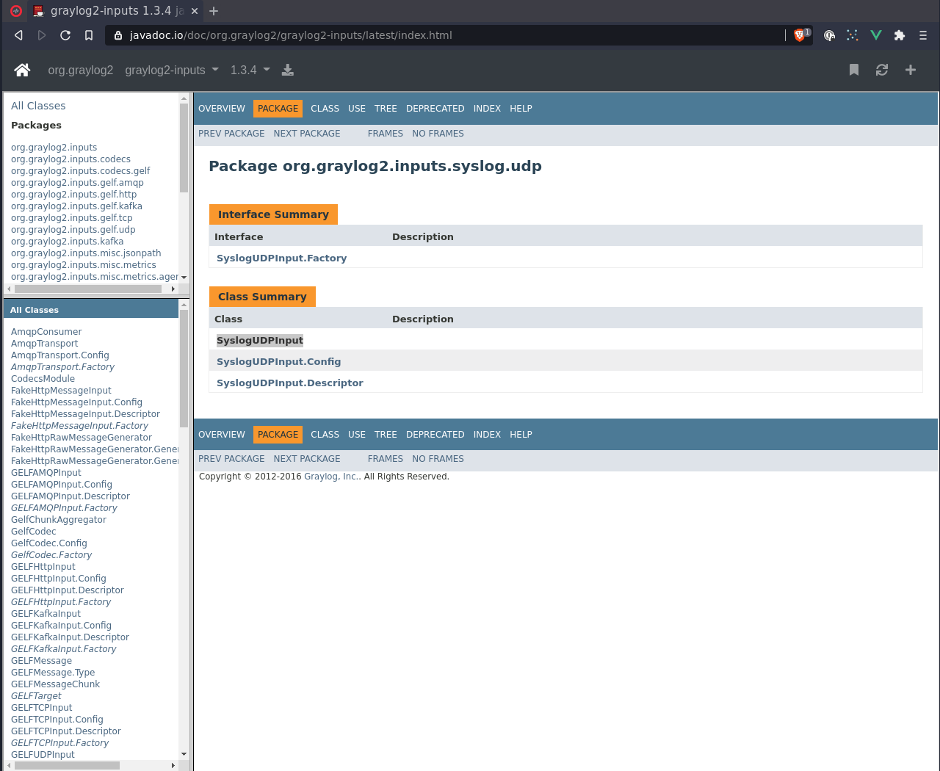Open GELFTarget interface in list

[x=36, y=696]
